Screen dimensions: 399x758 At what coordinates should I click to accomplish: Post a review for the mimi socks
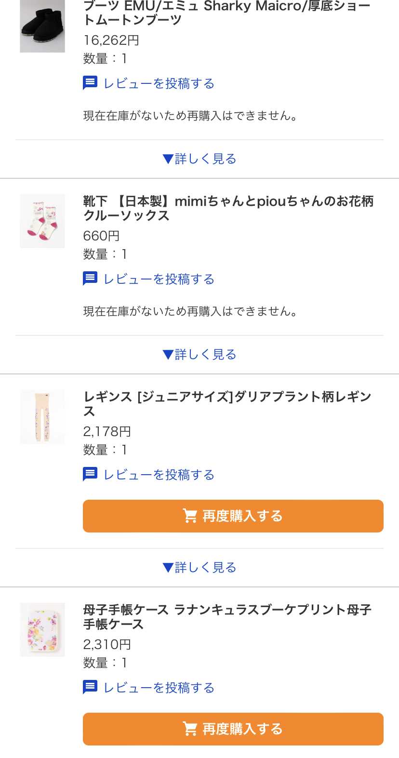click(x=159, y=279)
